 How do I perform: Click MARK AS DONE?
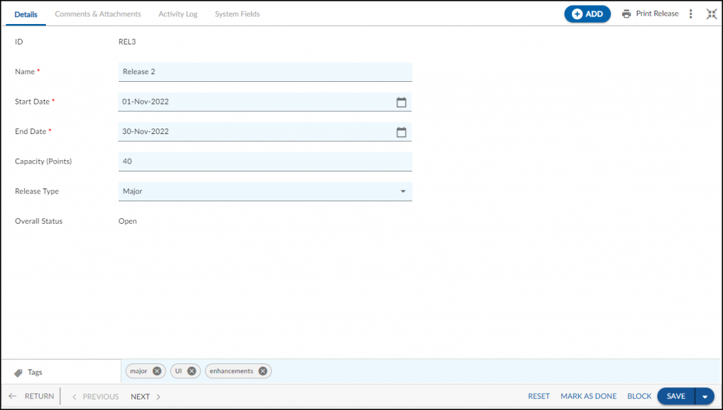588,396
